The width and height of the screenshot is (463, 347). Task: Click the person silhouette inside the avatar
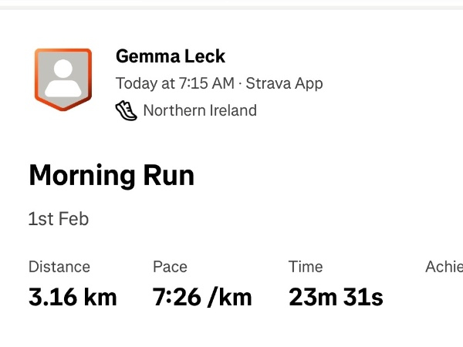point(63,78)
